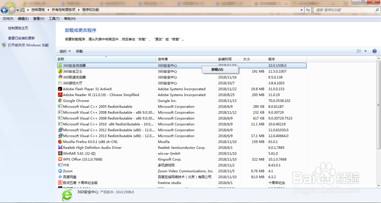Select the Google Chrome row text
The width and height of the screenshot is (381, 203).
click(76, 101)
